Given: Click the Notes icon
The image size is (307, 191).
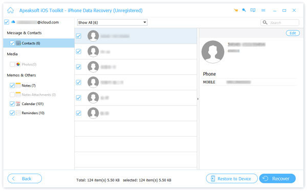Looking at the screenshot, I should [x=18, y=86].
